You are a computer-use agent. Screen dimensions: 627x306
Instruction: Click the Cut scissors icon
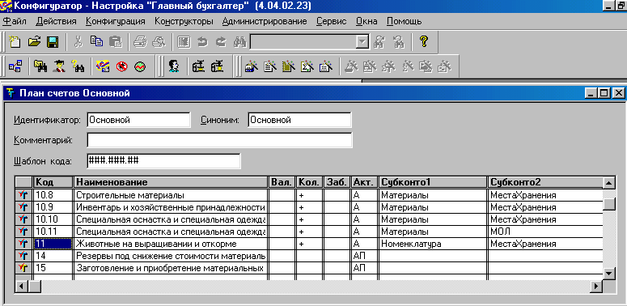pyautogui.click(x=78, y=42)
